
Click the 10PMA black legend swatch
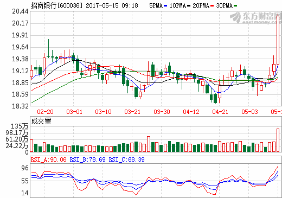click(x=189, y=6)
